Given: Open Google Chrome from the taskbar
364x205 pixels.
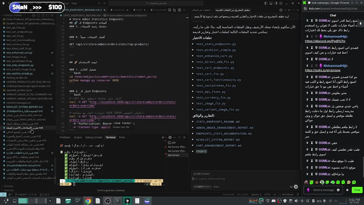Looking at the screenshot, I should tap(88, 201).
